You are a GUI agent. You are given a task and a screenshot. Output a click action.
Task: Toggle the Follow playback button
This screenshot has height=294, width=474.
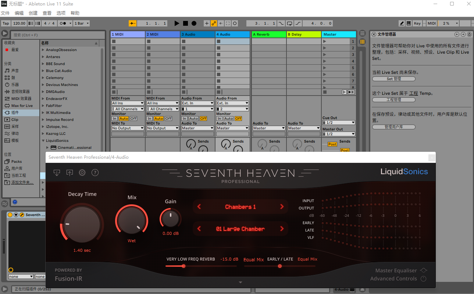132,23
